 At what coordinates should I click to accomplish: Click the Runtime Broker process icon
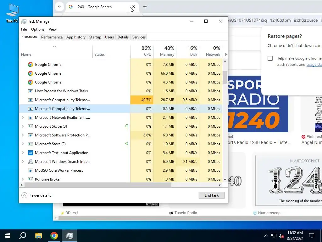coord(31,179)
